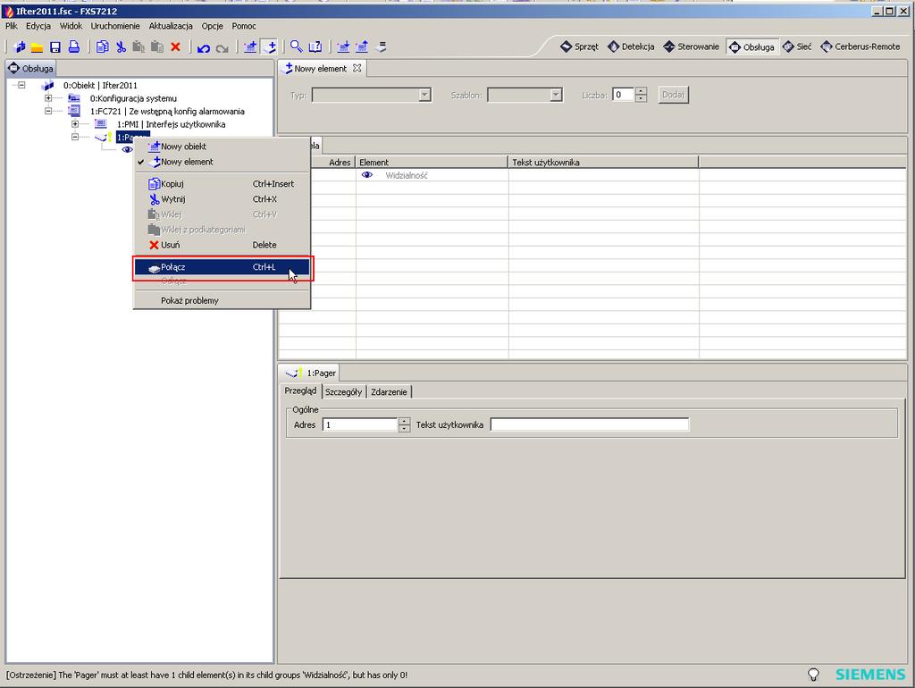Viewport: 915px width, 688px height.
Task: Click the eye icon in Widzialność table row
Action: coord(367,174)
